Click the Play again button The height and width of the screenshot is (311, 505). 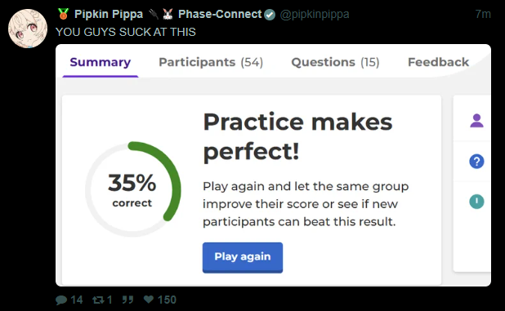click(243, 258)
